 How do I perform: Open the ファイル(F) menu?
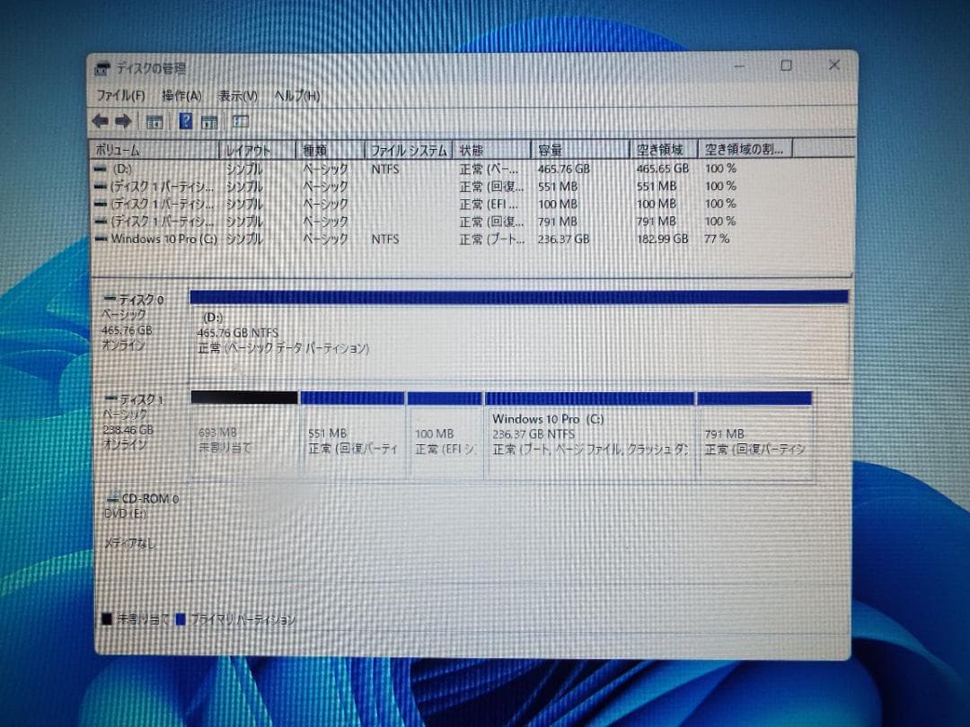tap(118, 94)
